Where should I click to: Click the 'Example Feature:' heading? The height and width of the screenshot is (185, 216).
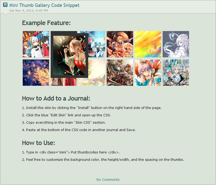pos(46,23)
